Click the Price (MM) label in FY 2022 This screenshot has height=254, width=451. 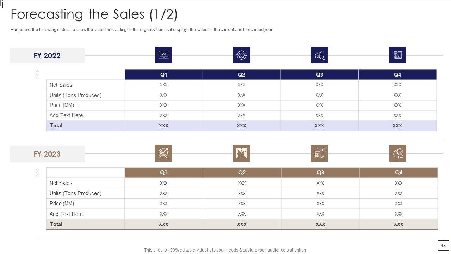(x=62, y=105)
